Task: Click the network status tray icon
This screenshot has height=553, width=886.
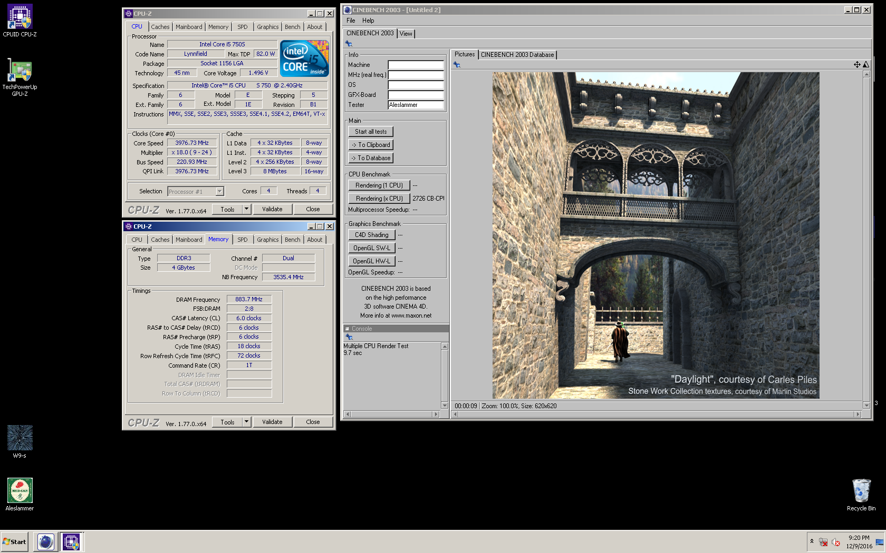Action: (x=823, y=542)
